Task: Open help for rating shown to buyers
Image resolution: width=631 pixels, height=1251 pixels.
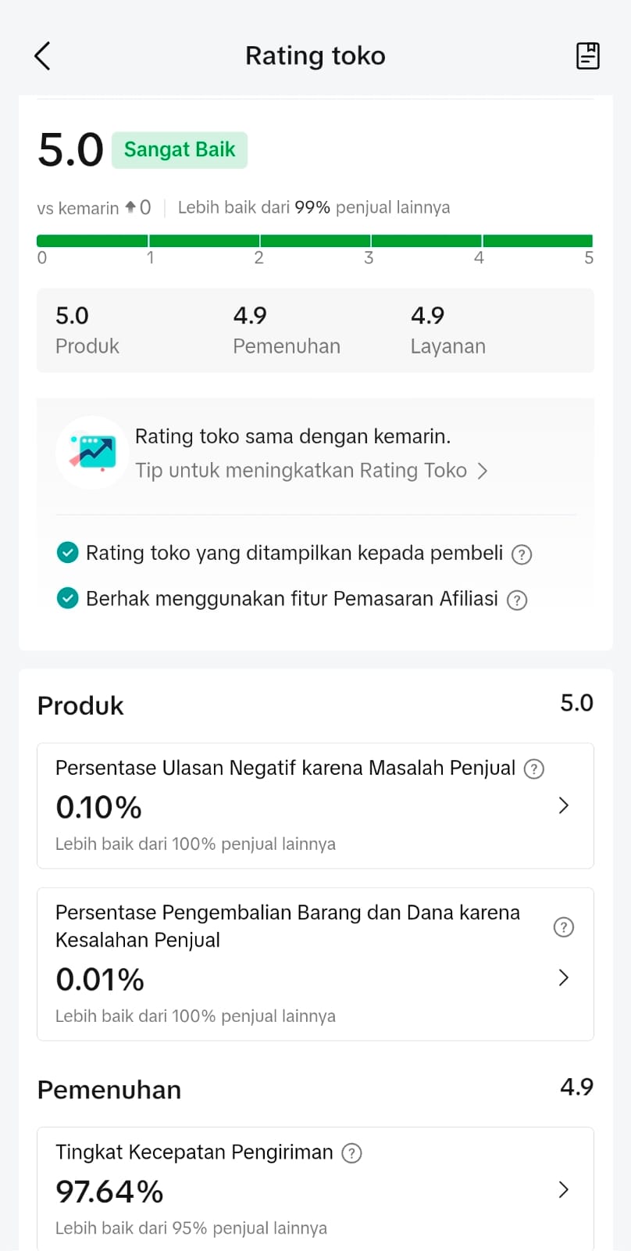Action: point(522,554)
